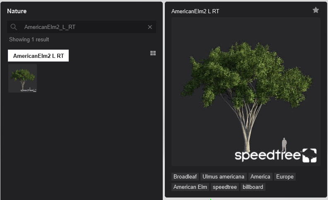Click the Nature panel heading
Image resolution: width=328 pixels, height=200 pixels.
(x=17, y=11)
